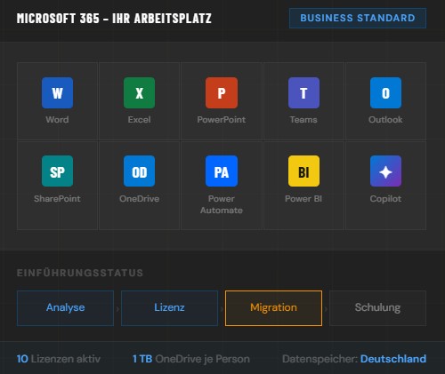Launch the Outlook app icon
The image size is (445, 374).
pos(385,92)
